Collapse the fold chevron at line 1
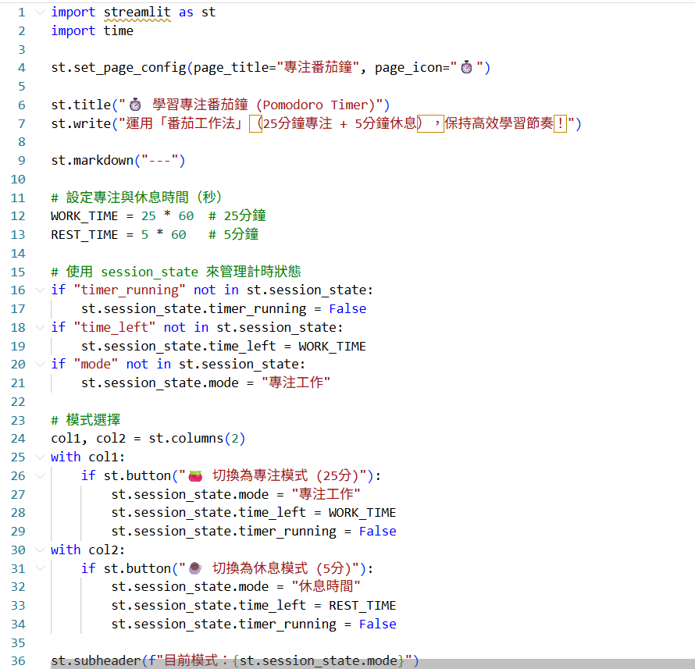Image resolution: width=695 pixels, height=669 pixels. tap(40, 12)
